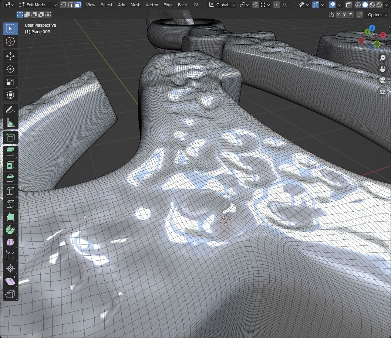Screen dimensions: 391x338
Task: Select the Measure tool
Action: [10, 123]
